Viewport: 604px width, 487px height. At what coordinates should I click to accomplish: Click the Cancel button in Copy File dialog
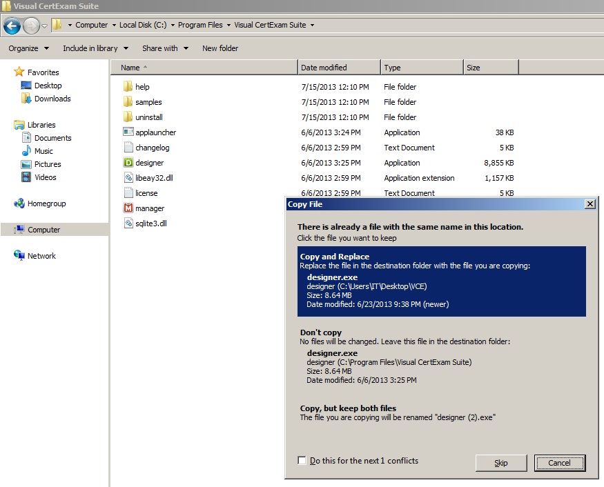click(x=559, y=463)
